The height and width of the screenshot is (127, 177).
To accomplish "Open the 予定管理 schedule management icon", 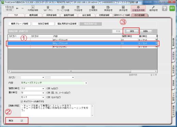I will [78, 8].
